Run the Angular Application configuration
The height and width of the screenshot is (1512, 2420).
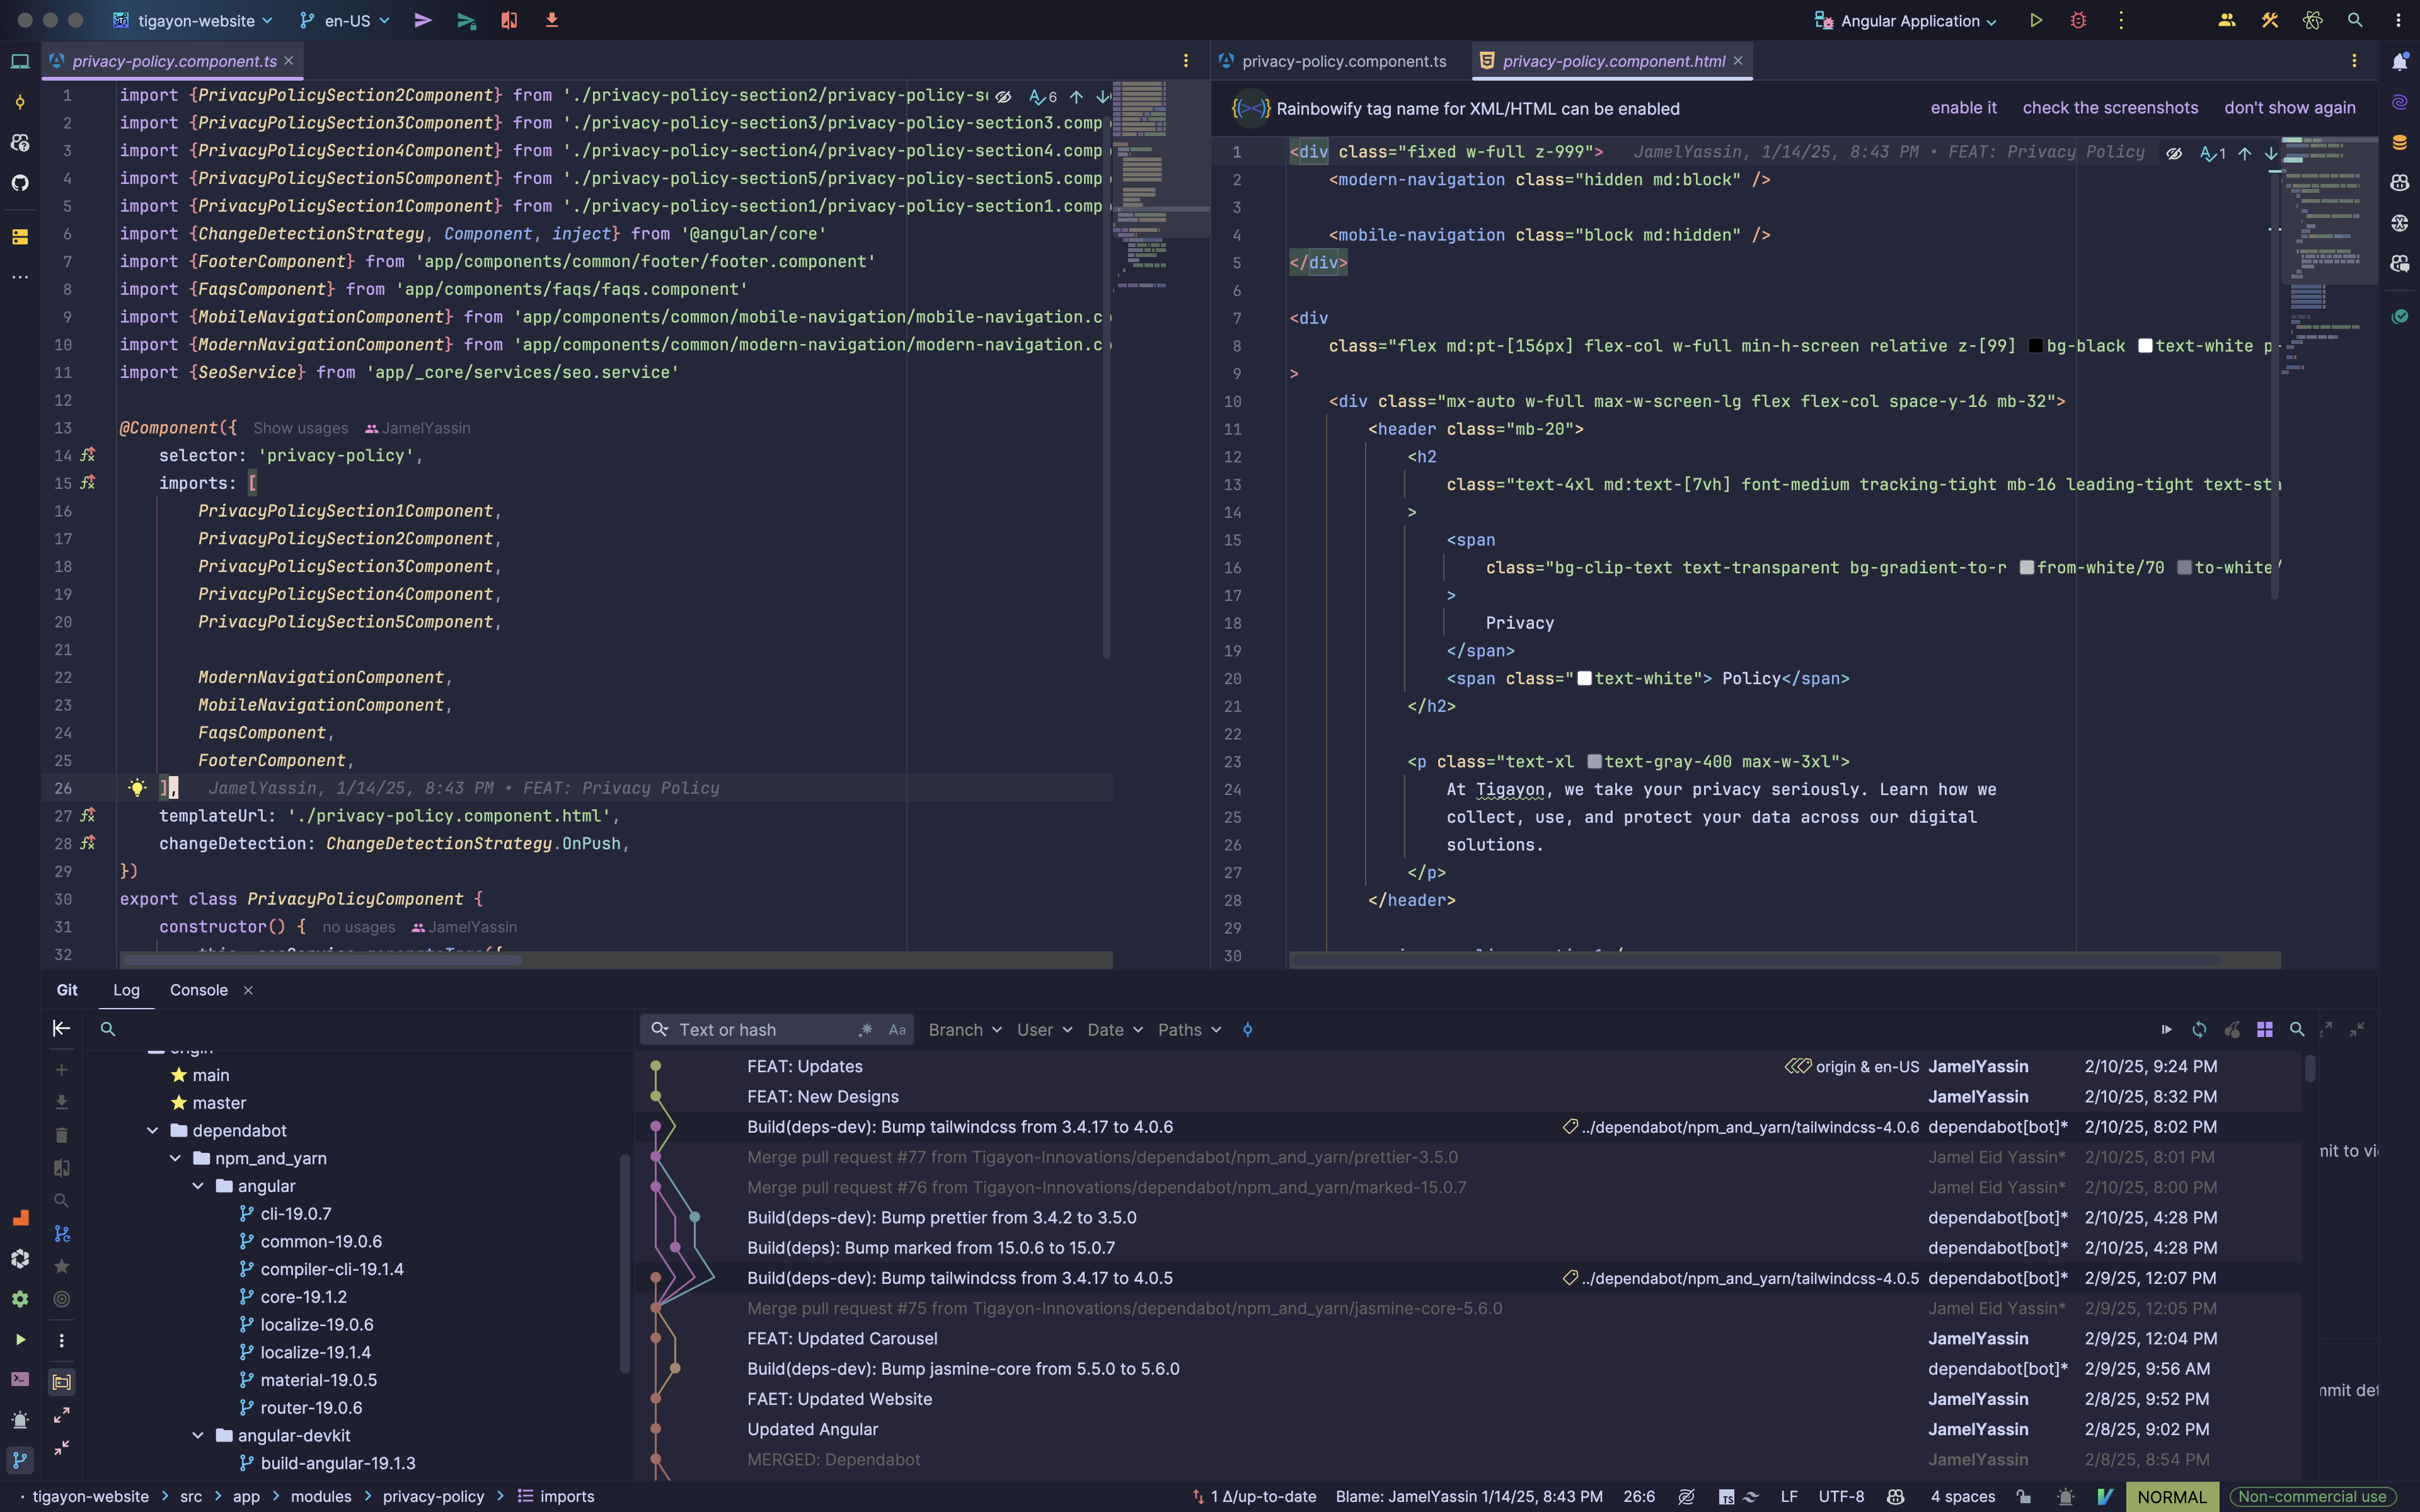click(2035, 20)
